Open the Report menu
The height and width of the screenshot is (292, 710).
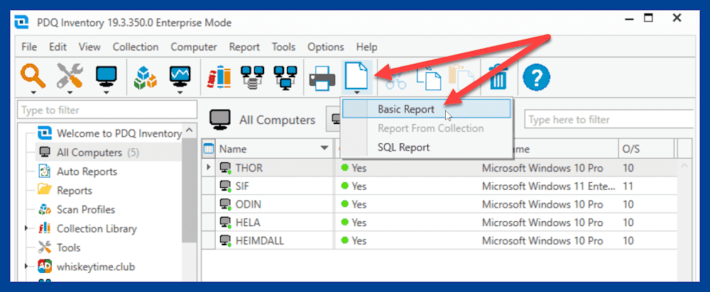click(244, 47)
